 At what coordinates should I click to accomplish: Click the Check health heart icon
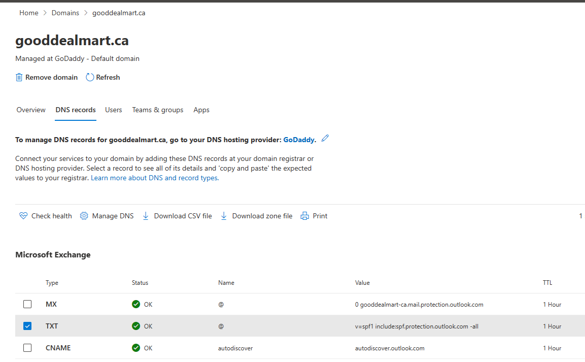coord(23,216)
